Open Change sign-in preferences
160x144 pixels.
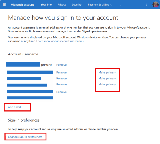25,137
